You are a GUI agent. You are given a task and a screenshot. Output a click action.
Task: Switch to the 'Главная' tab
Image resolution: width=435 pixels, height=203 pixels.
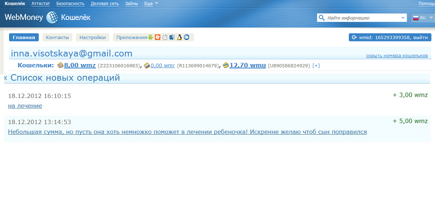pos(24,37)
